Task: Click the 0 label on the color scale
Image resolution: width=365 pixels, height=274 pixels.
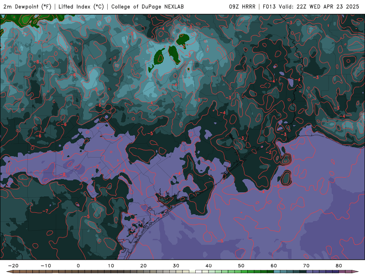Action: coord(78,266)
